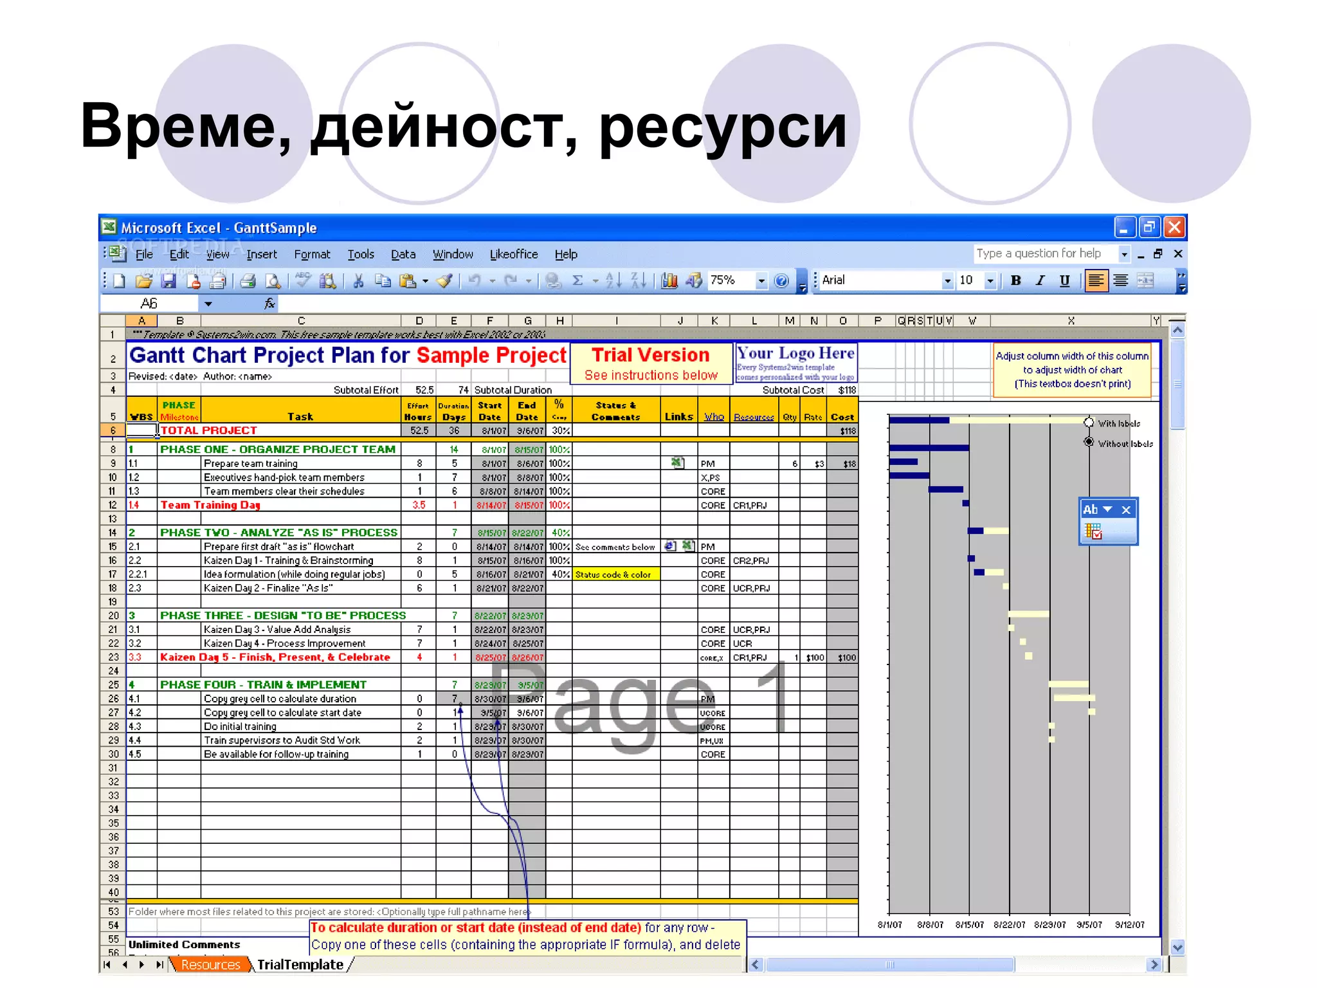Expand the AutoSum functions dropdown arrow
The image size is (1317, 988).
coord(595,281)
